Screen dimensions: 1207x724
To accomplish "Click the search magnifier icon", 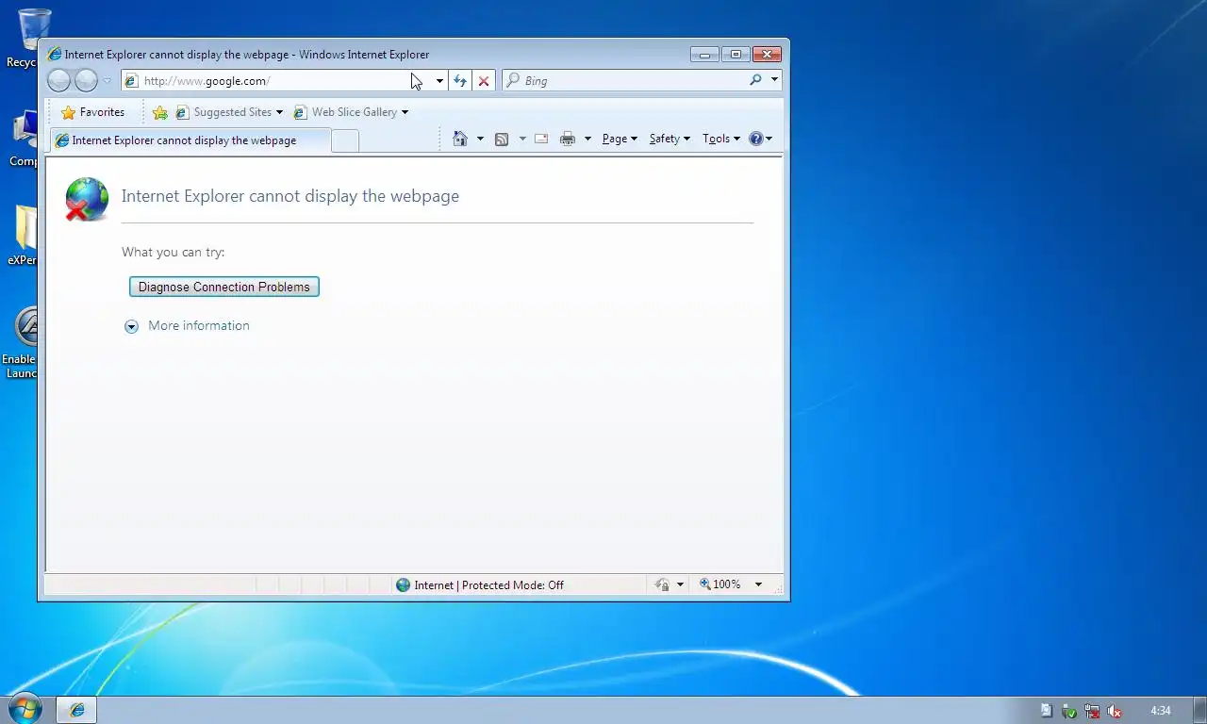I will pyautogui.click(x=755, y=80).
